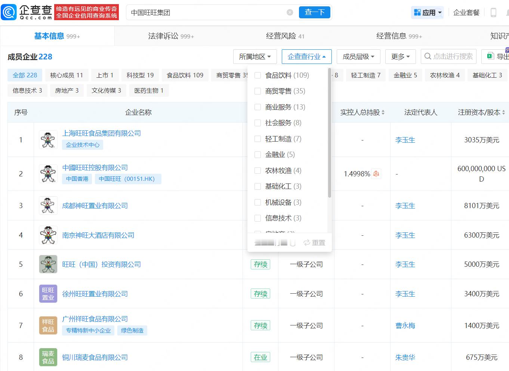Check the 机械设备 (3) checkbox
Viewport: 509px width, 371px height.
coord(257,202)
